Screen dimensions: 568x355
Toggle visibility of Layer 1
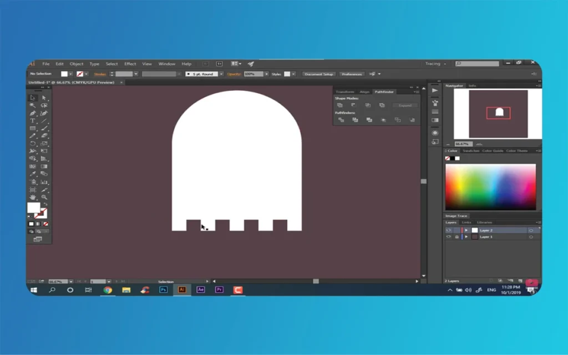pos(449,237)
